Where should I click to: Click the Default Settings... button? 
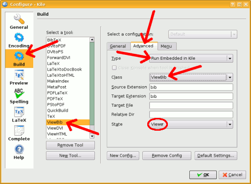216,156
